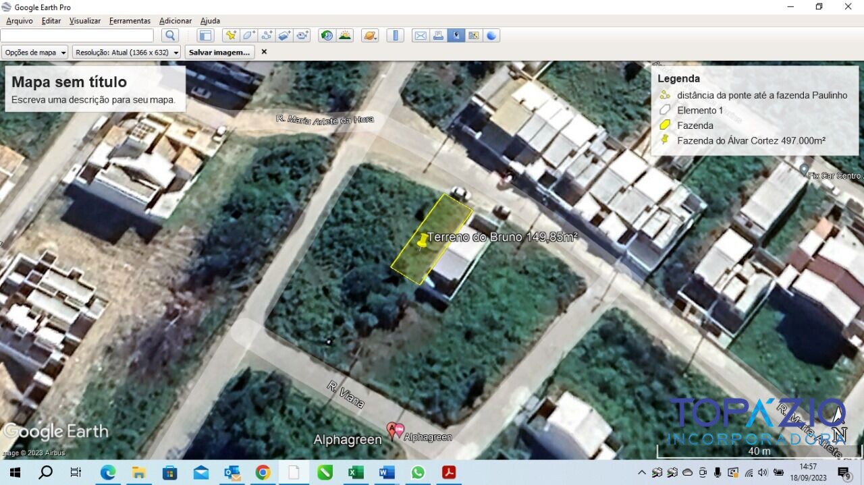Expand the Opções de mapa dropdown
The height and width of the screenshot is (485, 864).
point(35,52)
